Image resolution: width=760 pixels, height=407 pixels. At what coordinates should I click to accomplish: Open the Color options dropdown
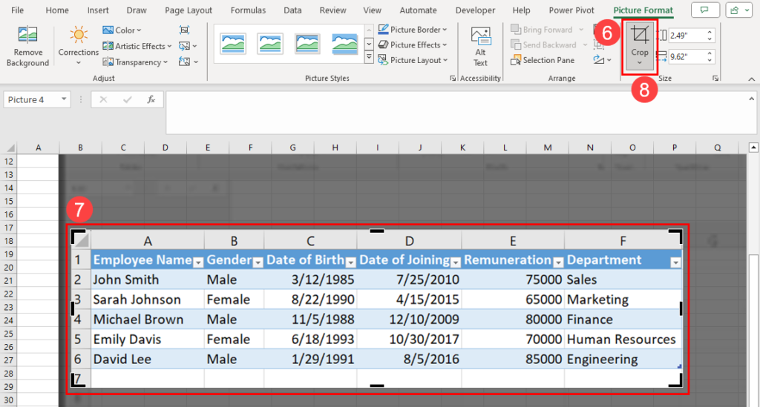(x=122, y=30)
